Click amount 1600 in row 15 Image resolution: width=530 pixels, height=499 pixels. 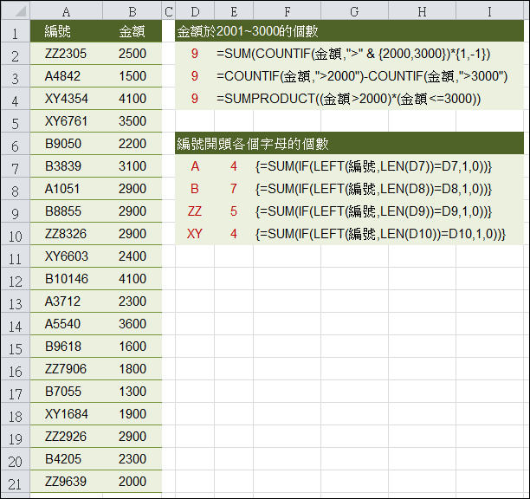[132, 347]
